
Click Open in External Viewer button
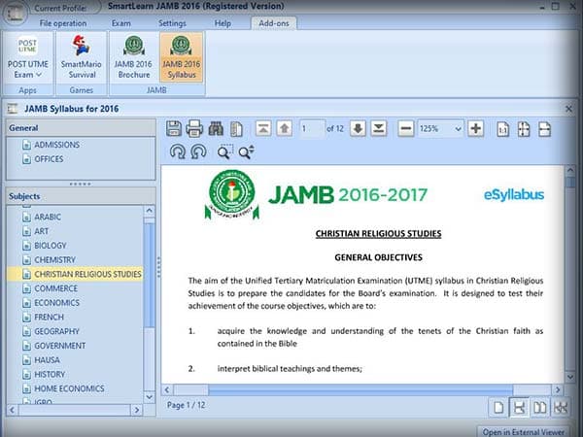pyautogui.click(x=526, y=430)
